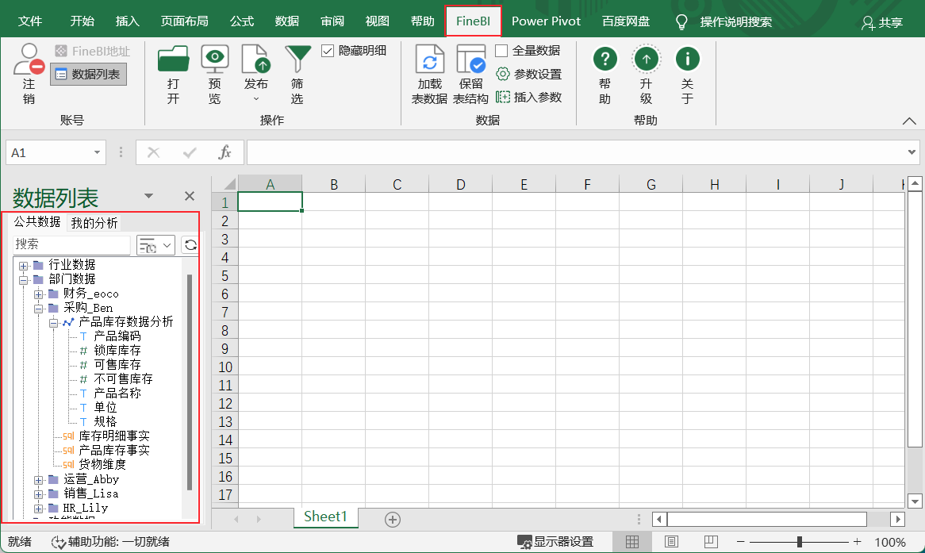
Task: Click the 搜索 search field
Action: [71, 244]
